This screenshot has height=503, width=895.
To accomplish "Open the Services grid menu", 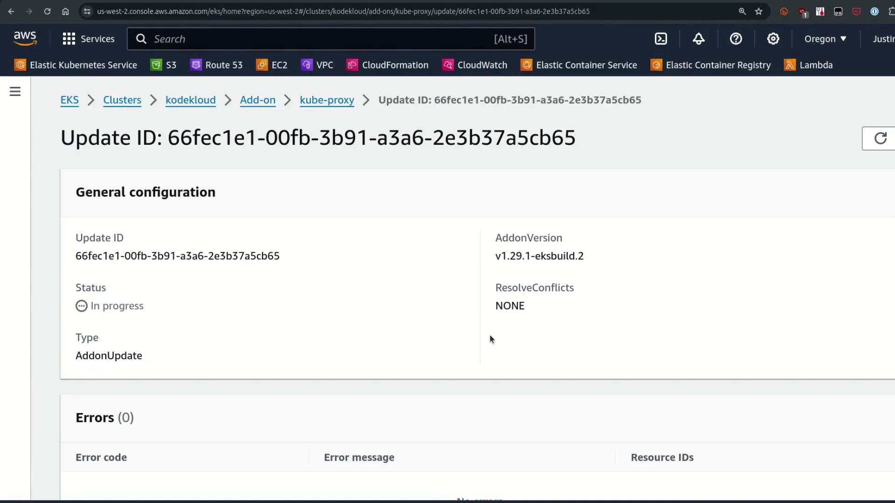I will pos(89,39).
